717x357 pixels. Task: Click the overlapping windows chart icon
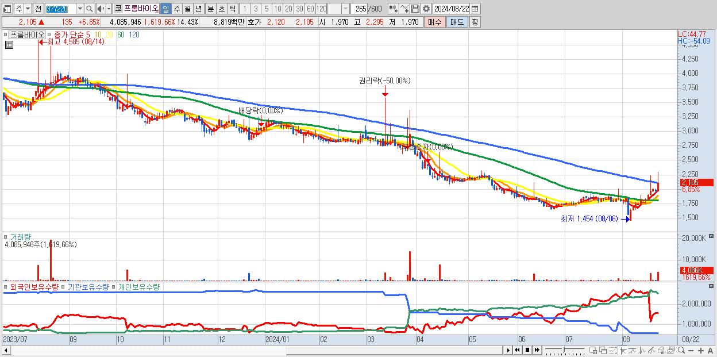(603, 350)
